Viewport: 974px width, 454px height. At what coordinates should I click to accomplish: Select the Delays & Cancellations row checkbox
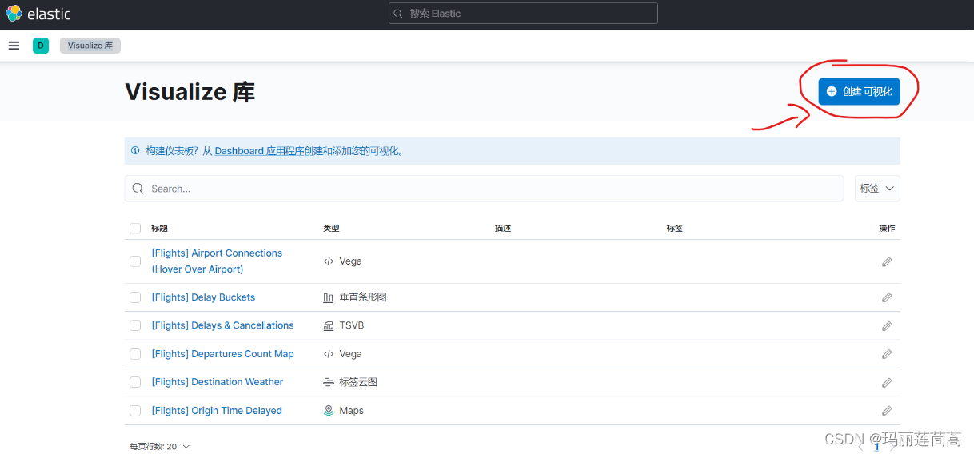coord(135,325)
